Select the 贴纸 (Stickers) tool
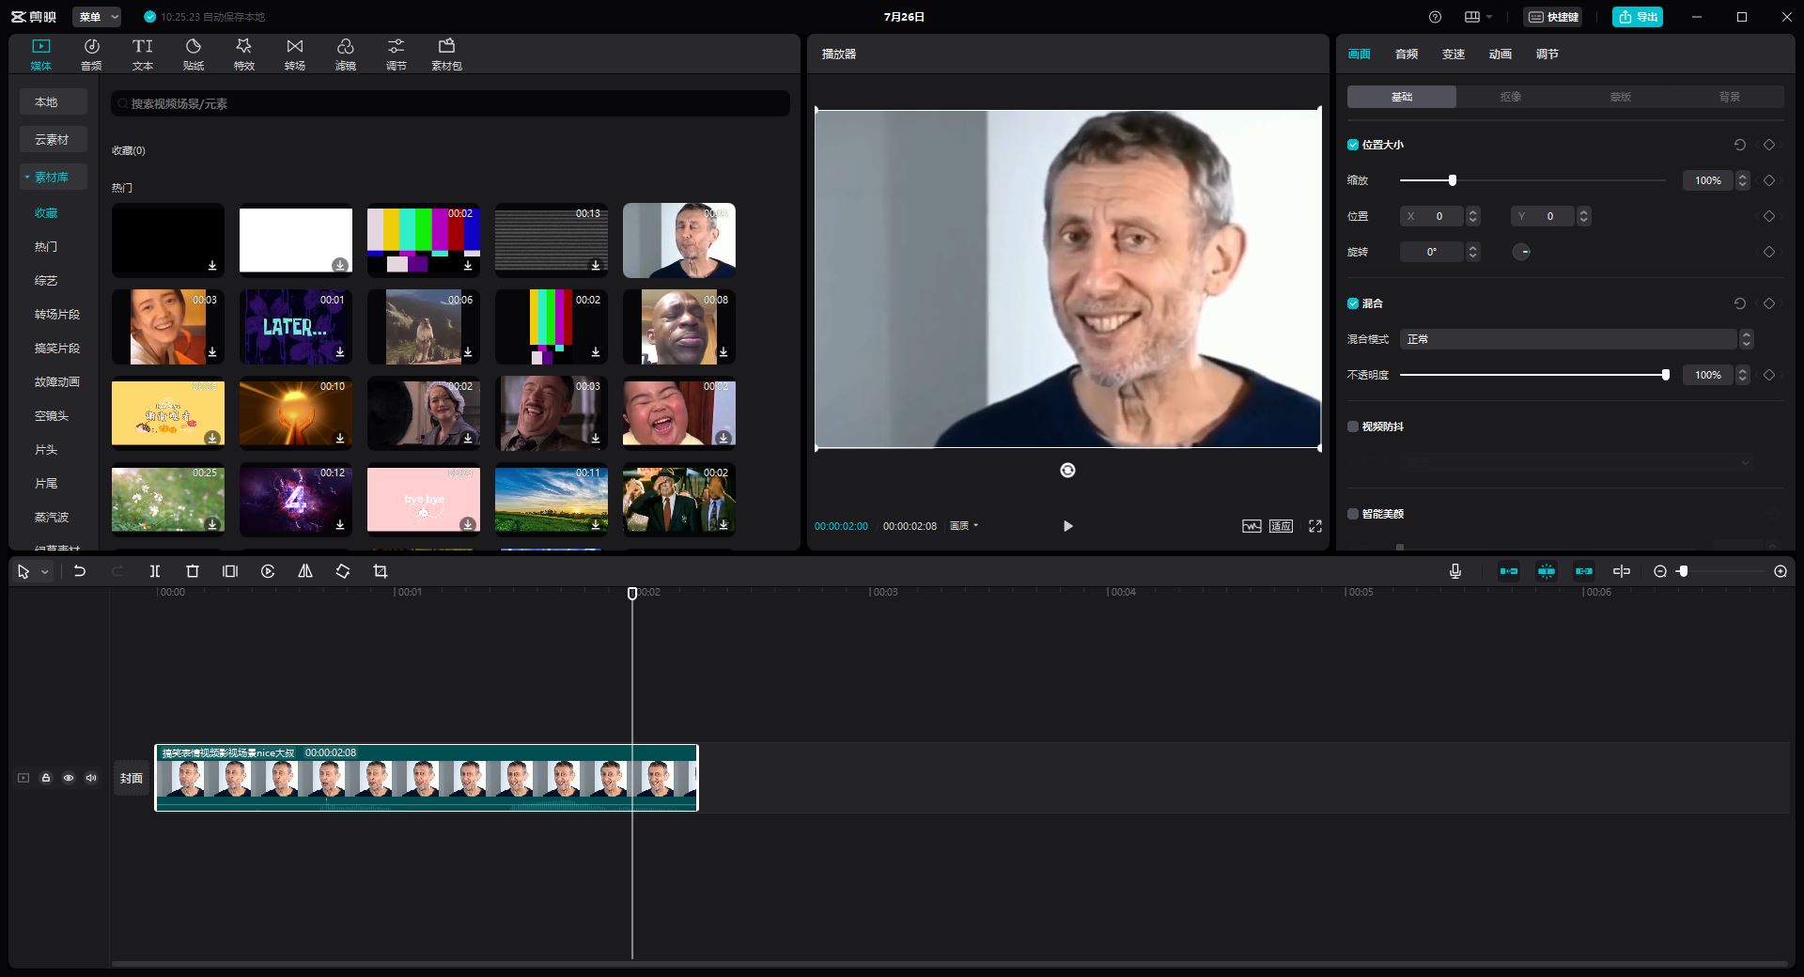The width and height of the screenshot is (1804, 977). [193, 53]
